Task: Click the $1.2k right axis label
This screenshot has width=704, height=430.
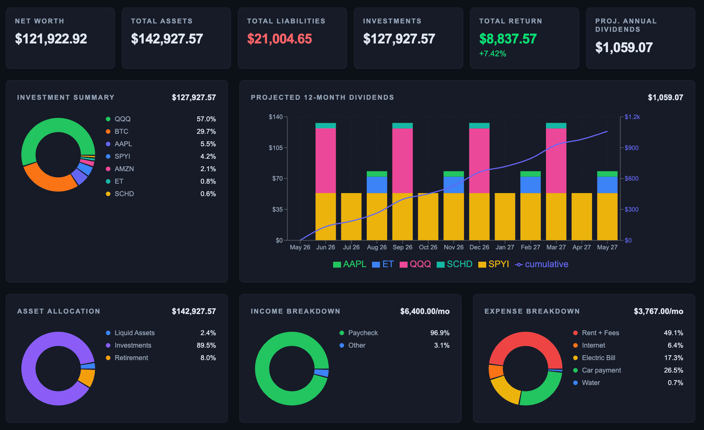Action: point(632,117)
